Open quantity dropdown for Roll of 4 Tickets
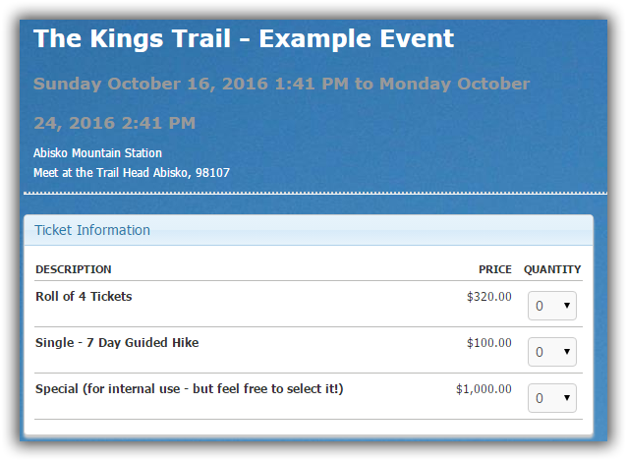The image size is (627, 461). [x=551, y=306]
